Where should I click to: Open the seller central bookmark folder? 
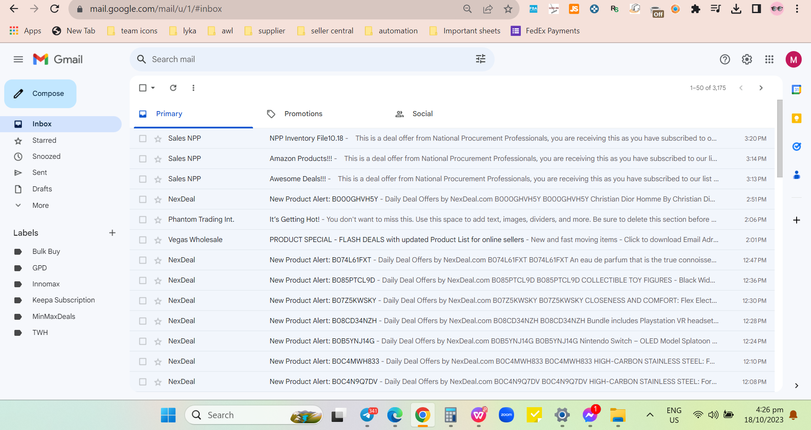click(x=325, y=31)
